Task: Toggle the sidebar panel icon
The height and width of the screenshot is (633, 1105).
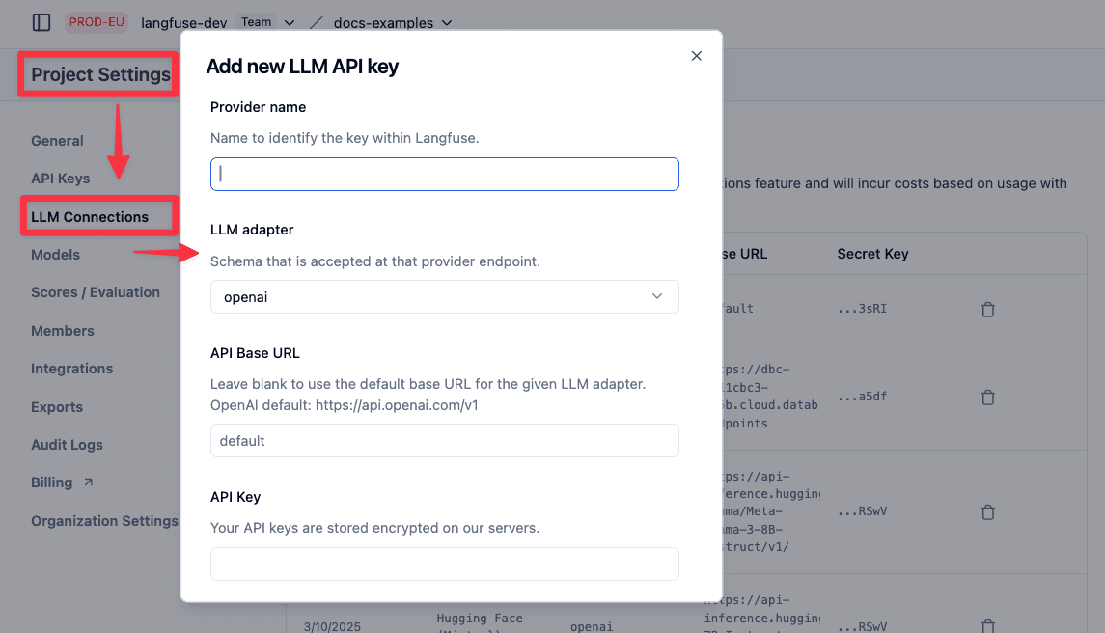Action: click(x=41, y=22)
